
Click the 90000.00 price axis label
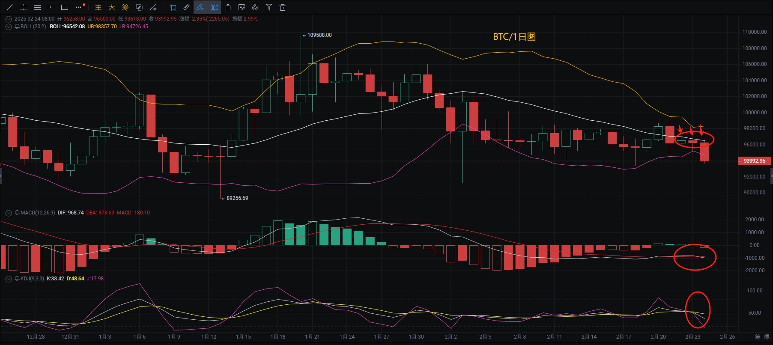(755, 193)
